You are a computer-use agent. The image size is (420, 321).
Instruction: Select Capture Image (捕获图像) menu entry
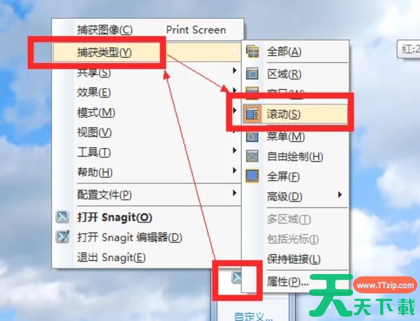[x=148, y=30]
